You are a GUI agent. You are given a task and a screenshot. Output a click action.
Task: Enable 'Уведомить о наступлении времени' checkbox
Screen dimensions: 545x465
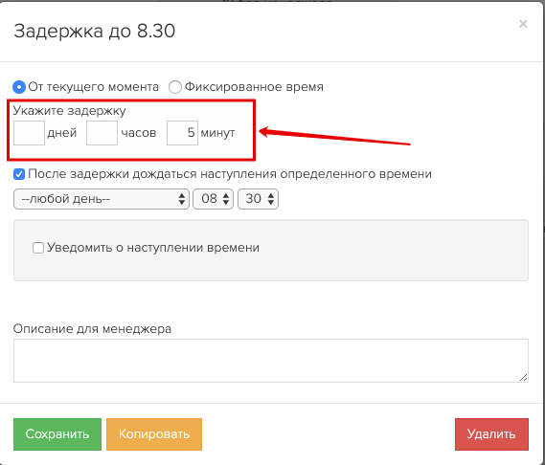click(38, 248)
